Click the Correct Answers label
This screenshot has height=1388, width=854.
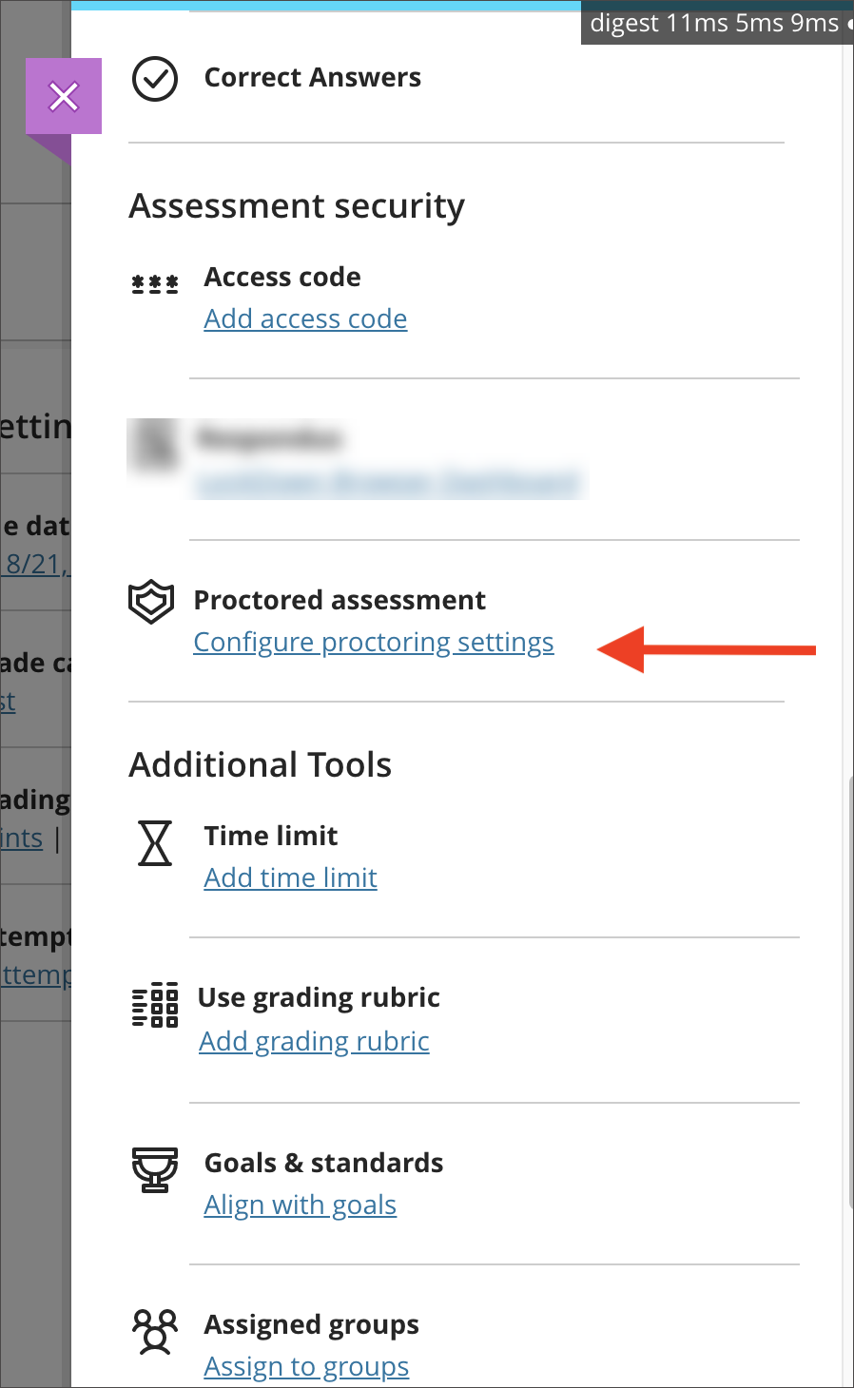click(x=313, y=78)
